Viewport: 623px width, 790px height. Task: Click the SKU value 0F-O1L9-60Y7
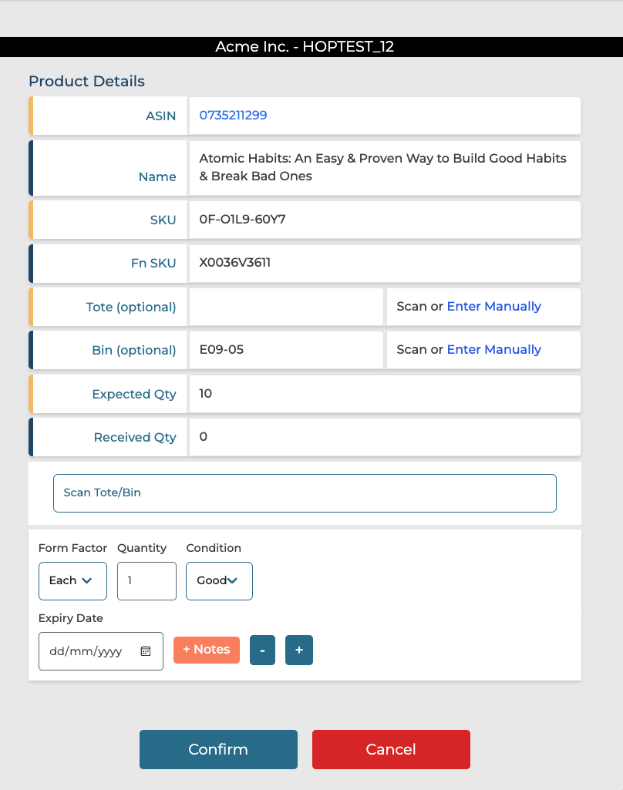pos(243,220)
